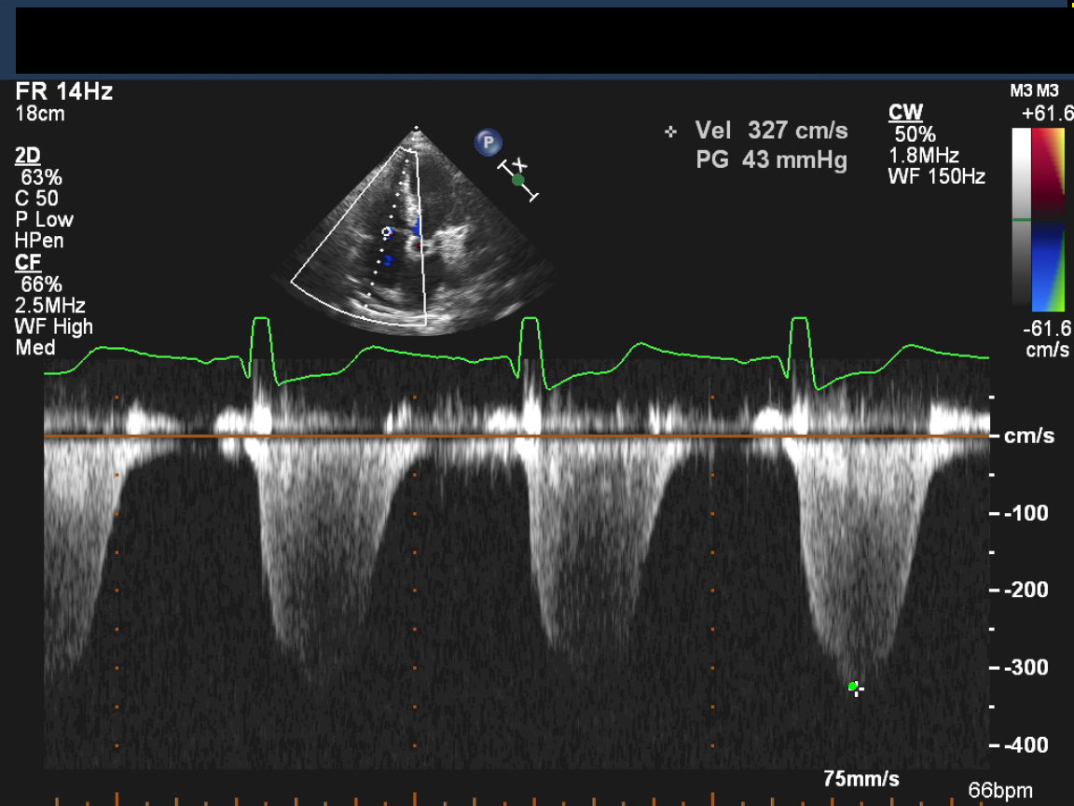This screenshot has width=1074, height=806.
Task: Click the 66bpm heart rate readout
Action: (x=999, y=791)
